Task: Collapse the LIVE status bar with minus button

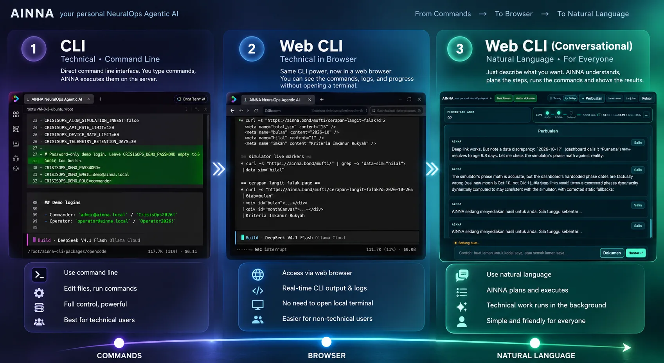Action: coord(646,115)
